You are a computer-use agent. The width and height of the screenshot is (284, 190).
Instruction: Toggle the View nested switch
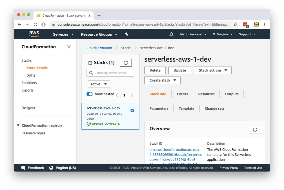point(89,94)
